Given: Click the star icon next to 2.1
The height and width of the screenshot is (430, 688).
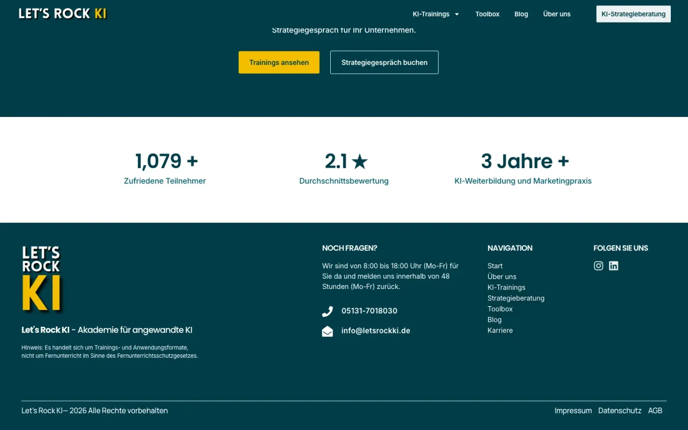Looking at the screenshot, I should (x=360, y=162).
